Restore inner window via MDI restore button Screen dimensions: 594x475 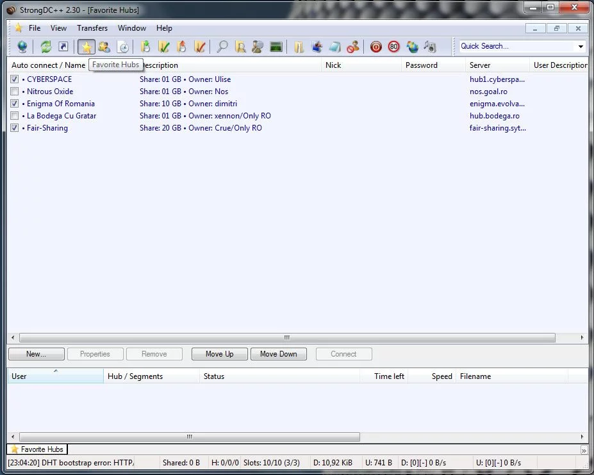[556, 28]
